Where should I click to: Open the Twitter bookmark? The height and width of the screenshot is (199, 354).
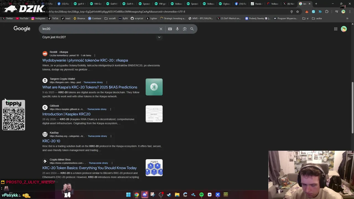point(8,18)
